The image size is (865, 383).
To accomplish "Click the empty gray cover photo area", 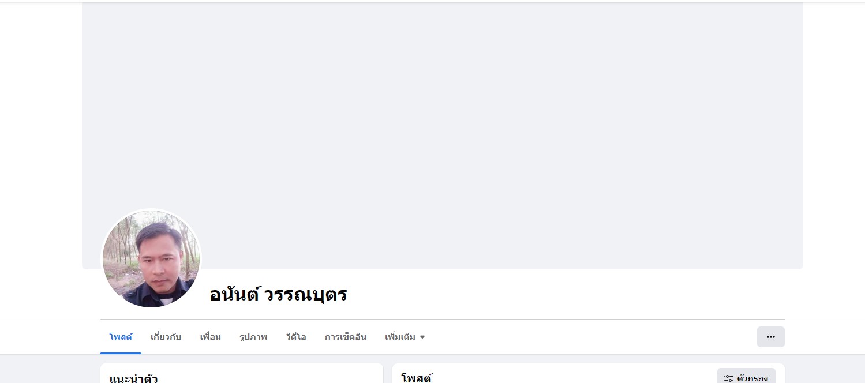I will coord(443,115).
